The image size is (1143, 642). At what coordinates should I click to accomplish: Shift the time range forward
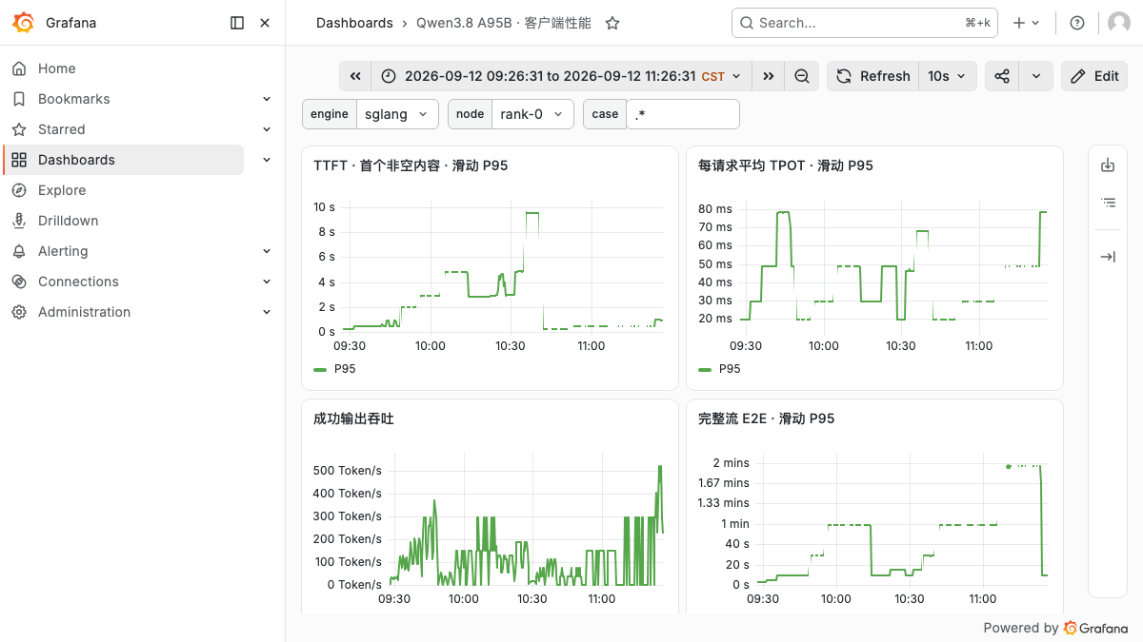[x=768, y=76]
